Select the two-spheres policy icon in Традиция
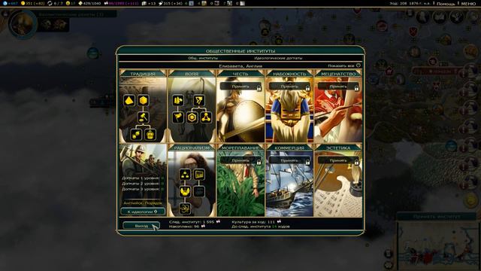Image resolution: width=481 pixels, height=271 pixels. pos(136,134)
